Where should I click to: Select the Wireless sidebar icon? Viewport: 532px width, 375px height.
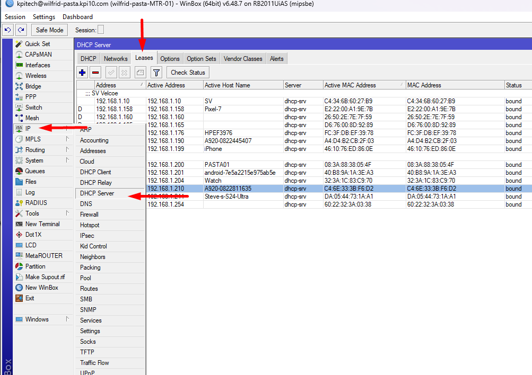(x=19, y=76)
